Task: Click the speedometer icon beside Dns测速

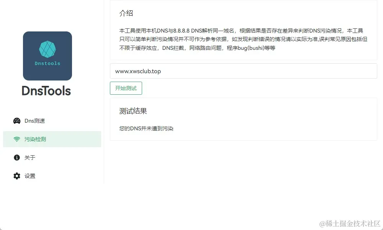Action: [x=17, y=121]
